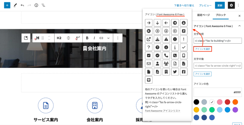
Task: Select the LINE icon in the picker
Action: point(149,80)
